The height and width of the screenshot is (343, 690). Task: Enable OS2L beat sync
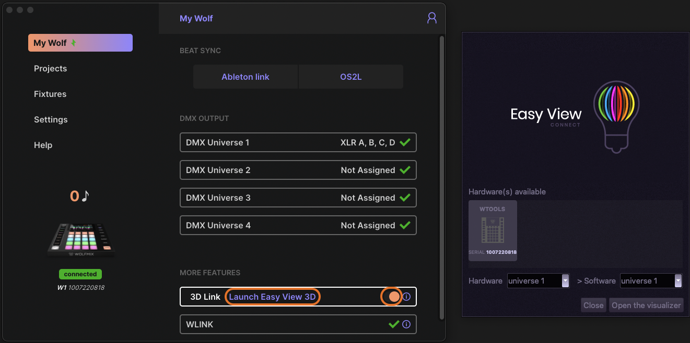tap(350, 77)
